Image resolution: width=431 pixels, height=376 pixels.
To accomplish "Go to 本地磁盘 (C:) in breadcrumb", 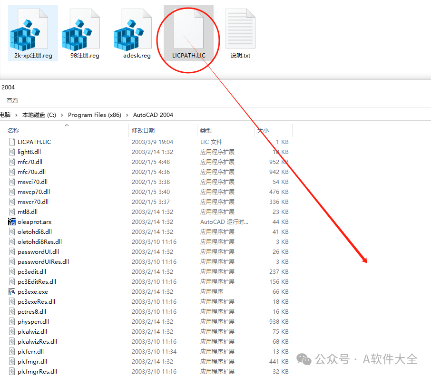I will (x=39, y=115).
